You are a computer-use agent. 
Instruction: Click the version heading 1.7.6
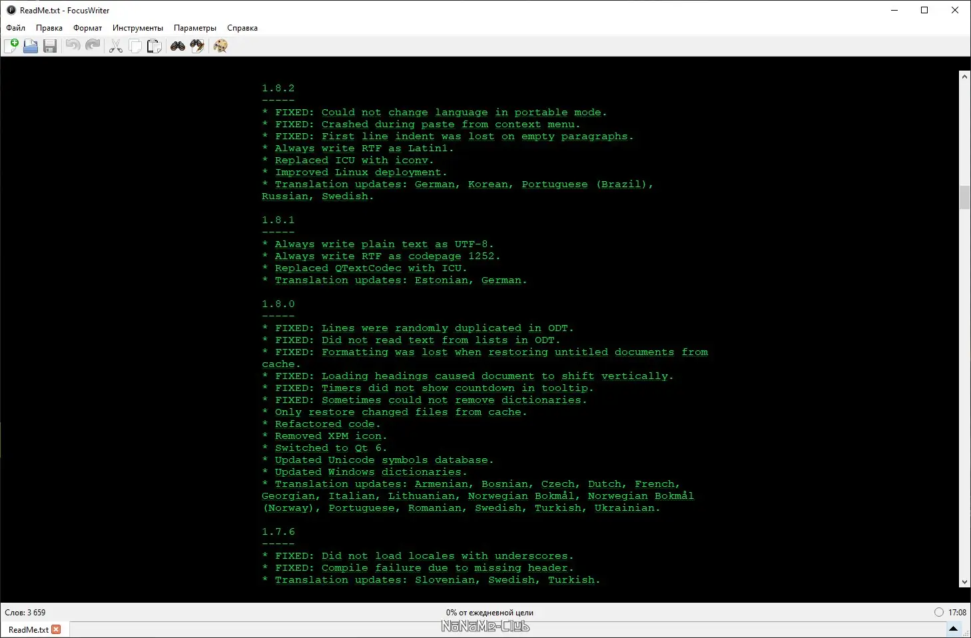pos(278,532)
